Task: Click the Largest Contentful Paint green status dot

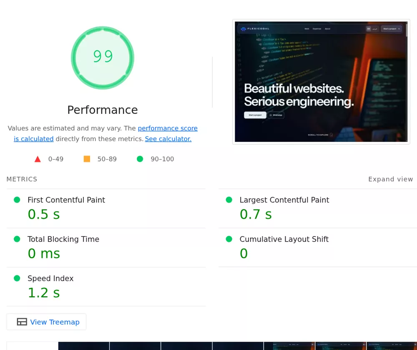Action: 229,200
